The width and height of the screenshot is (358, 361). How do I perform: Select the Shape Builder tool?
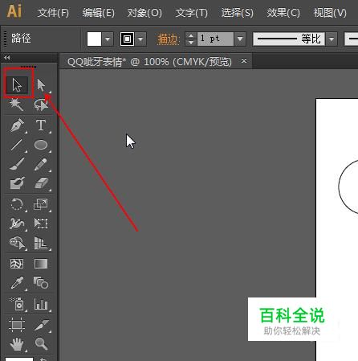click(17, 243)
